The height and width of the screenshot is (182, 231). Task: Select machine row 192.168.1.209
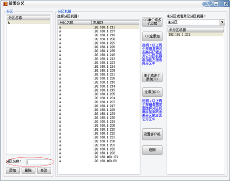coord(99,71)
